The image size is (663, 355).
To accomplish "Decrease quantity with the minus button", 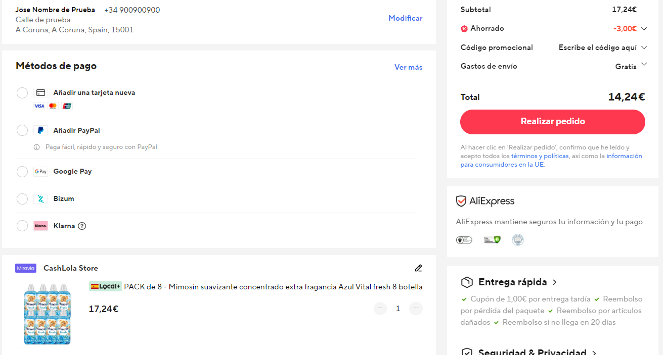I will (x=380, y=309).
